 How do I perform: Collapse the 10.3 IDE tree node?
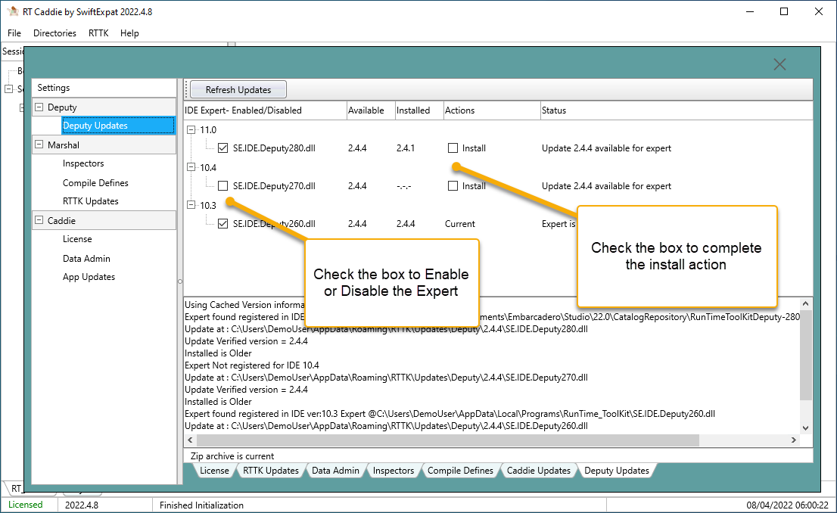(x=192, y=206)
